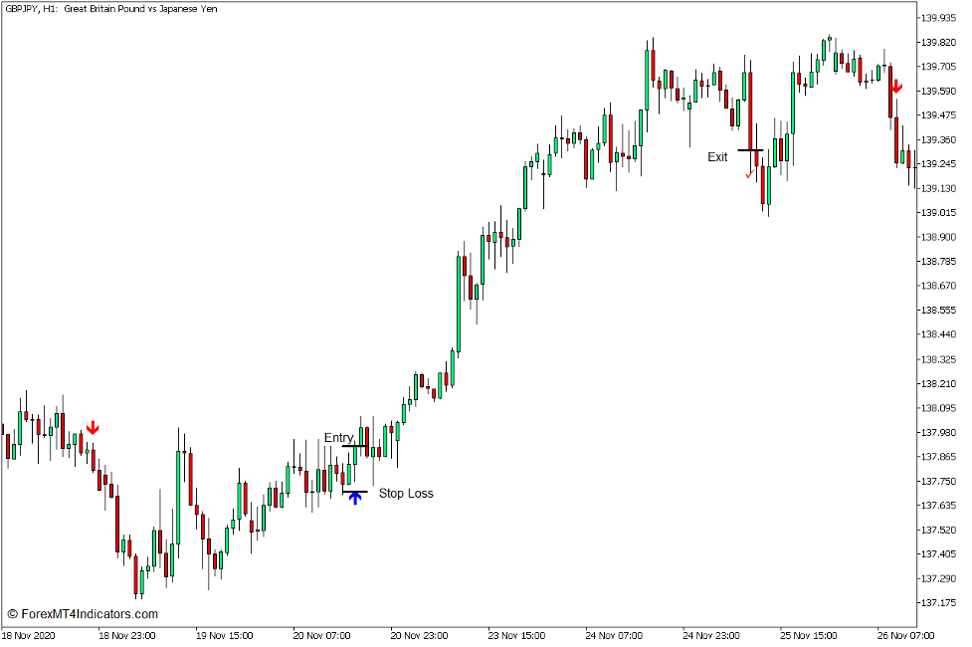
Task: Select the GBPJPY H1 chart title tab
Action: (x=30, y=9)
